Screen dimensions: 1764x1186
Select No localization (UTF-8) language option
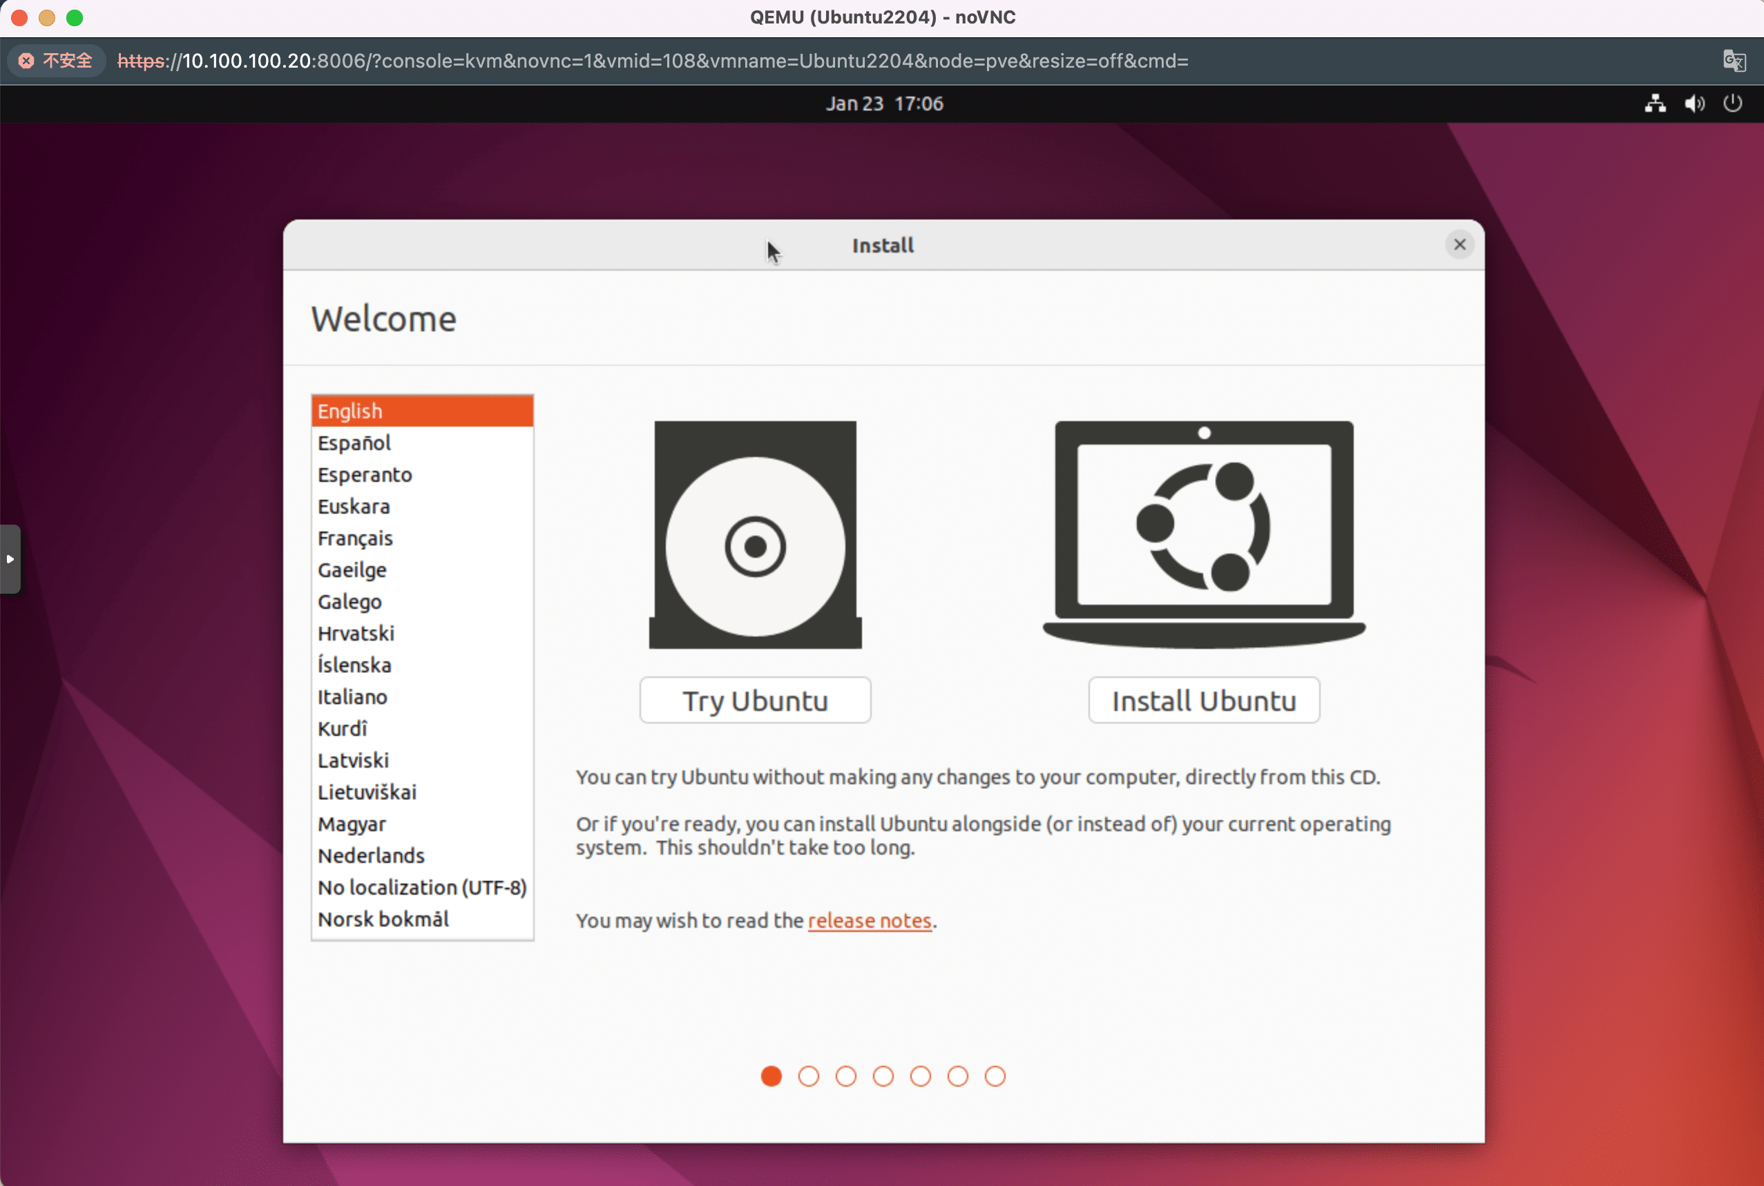point(422,887)
